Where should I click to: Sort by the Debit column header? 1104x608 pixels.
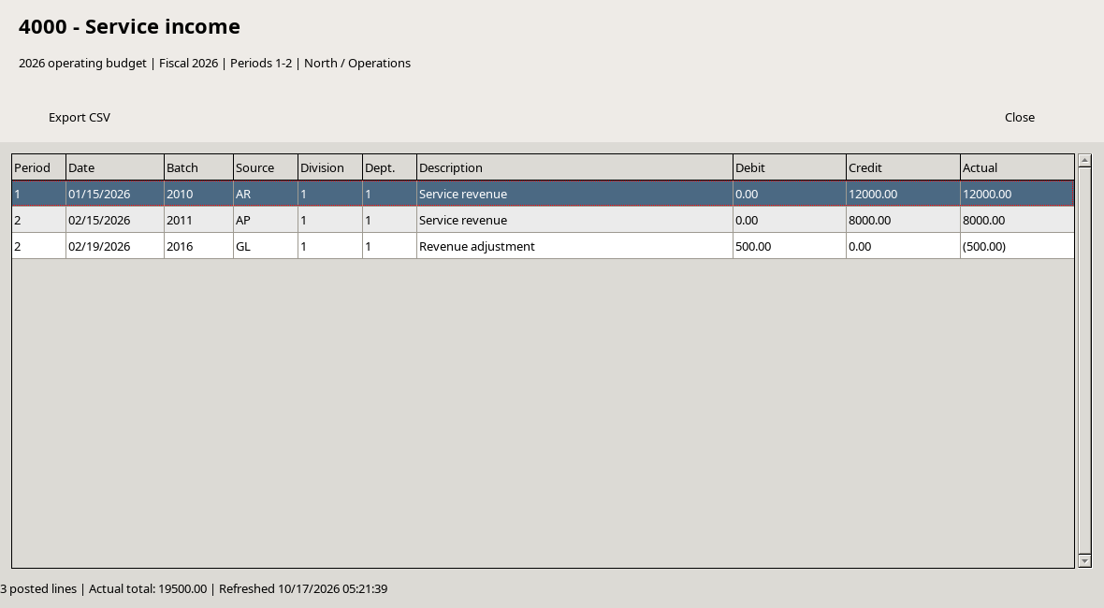point(790,167)
